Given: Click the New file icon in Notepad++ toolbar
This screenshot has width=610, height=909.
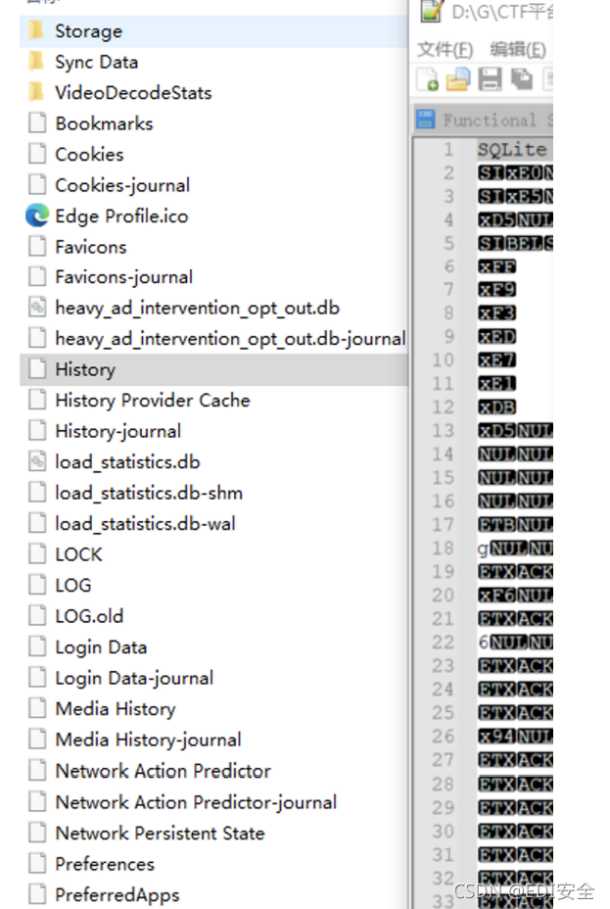Looking at the screenshot, I should 428,78.
